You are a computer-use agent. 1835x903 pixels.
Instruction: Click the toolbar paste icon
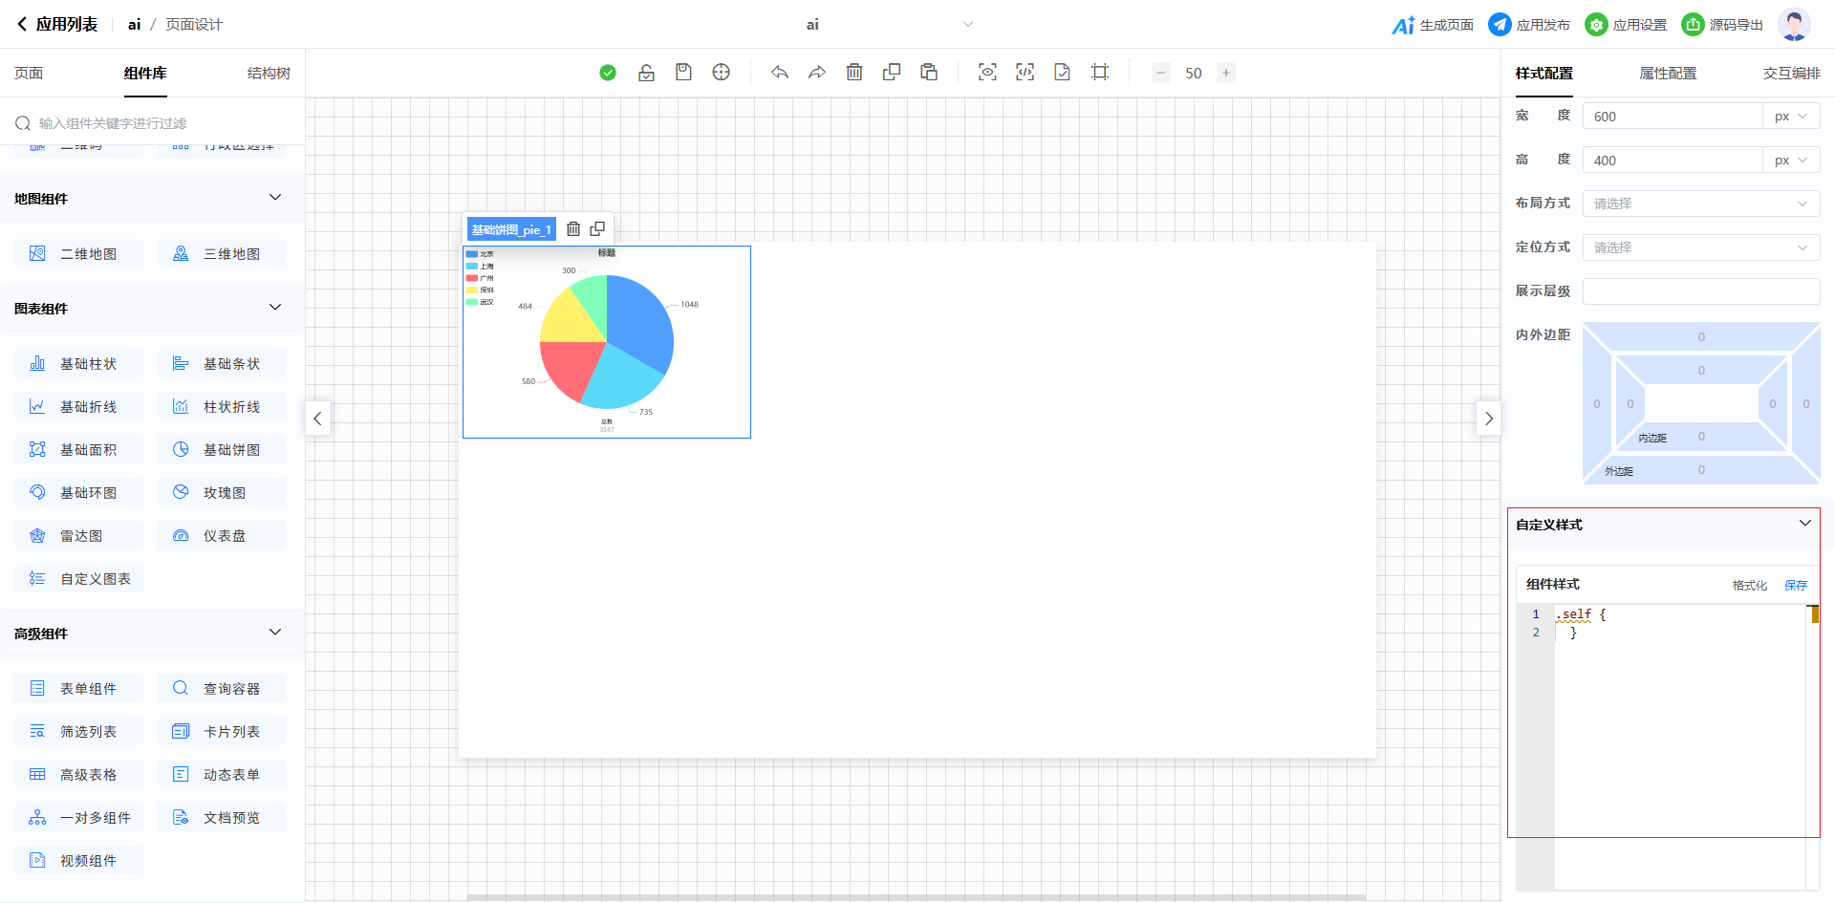point(929,73)
